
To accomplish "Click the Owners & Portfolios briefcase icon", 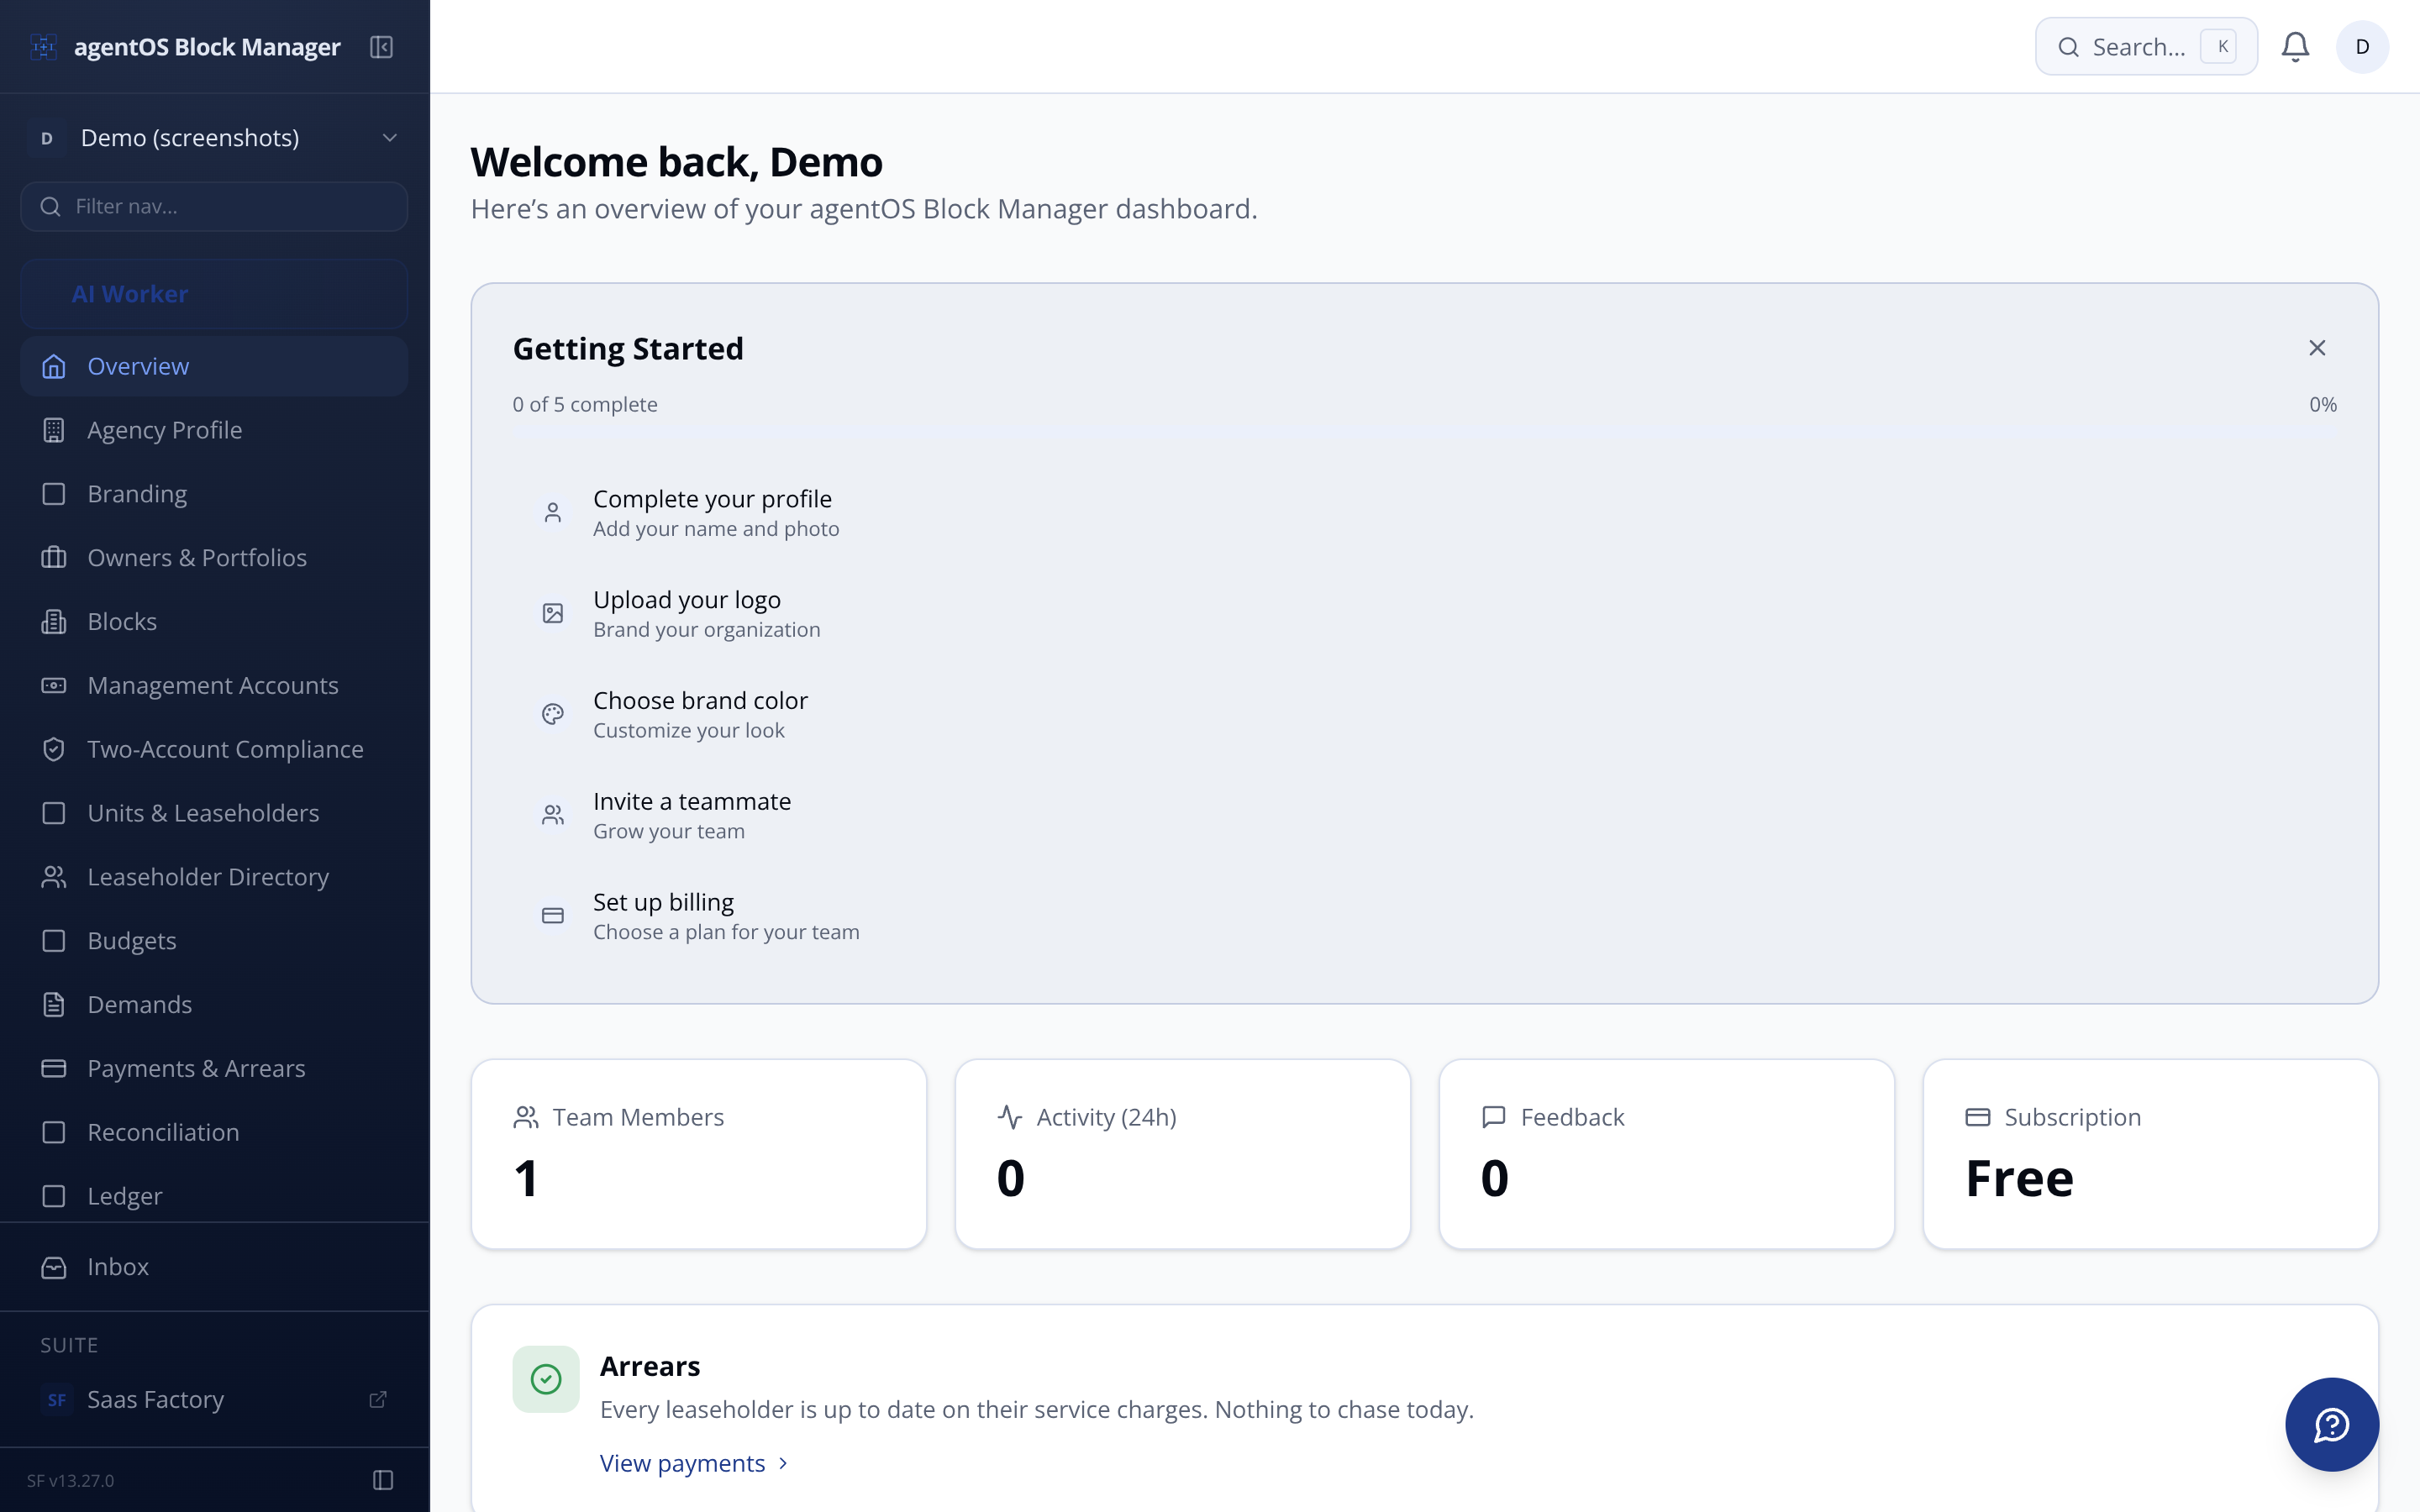I will pos(54,558).
